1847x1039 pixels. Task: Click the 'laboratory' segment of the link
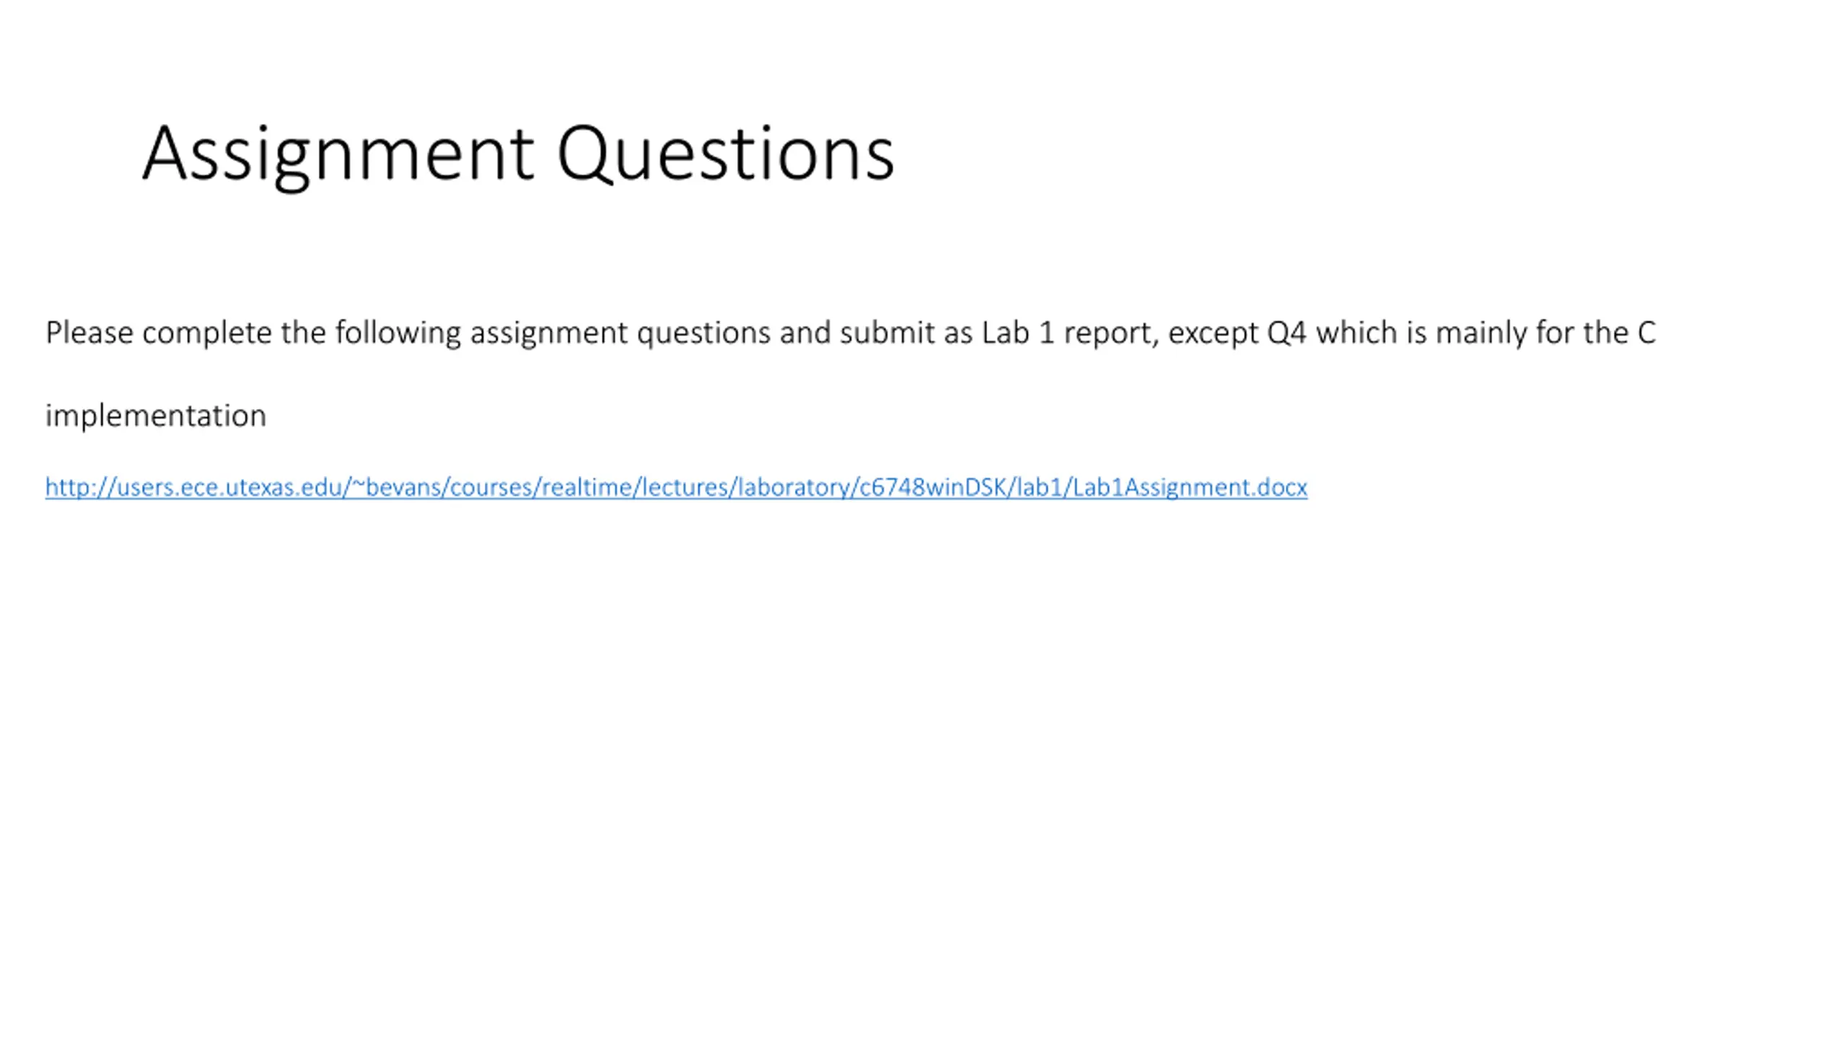[x=793, y=488]
